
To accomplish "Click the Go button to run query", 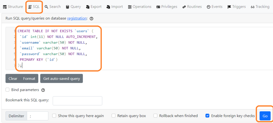I will pyautogui.click(x=265, y=116).
